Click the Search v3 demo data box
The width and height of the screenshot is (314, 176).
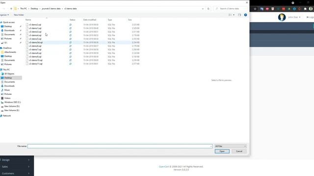coord(231,9)
